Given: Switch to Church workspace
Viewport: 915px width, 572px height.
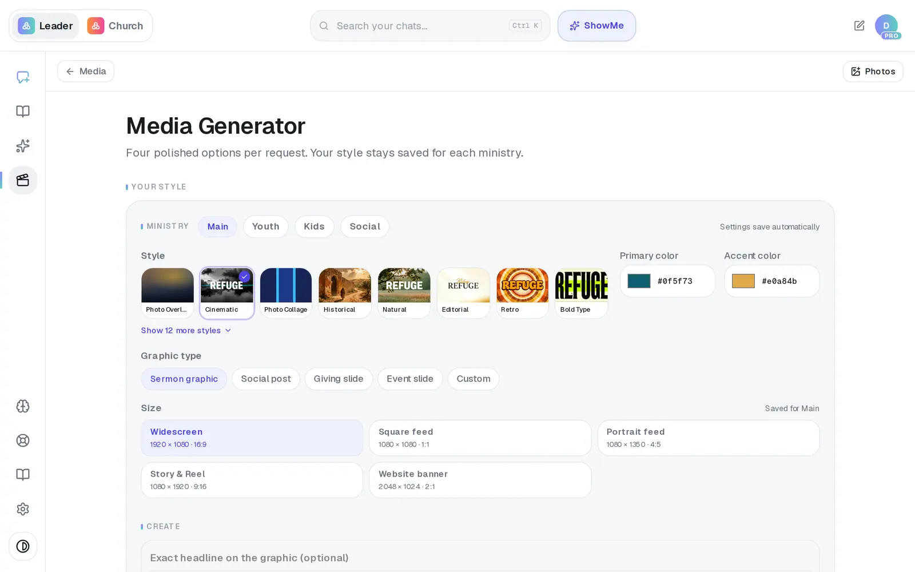Looking at the screenshot, I should (x=116, y=26).
